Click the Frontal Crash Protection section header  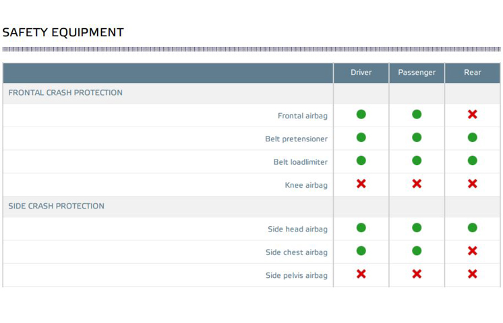point(65,93)
